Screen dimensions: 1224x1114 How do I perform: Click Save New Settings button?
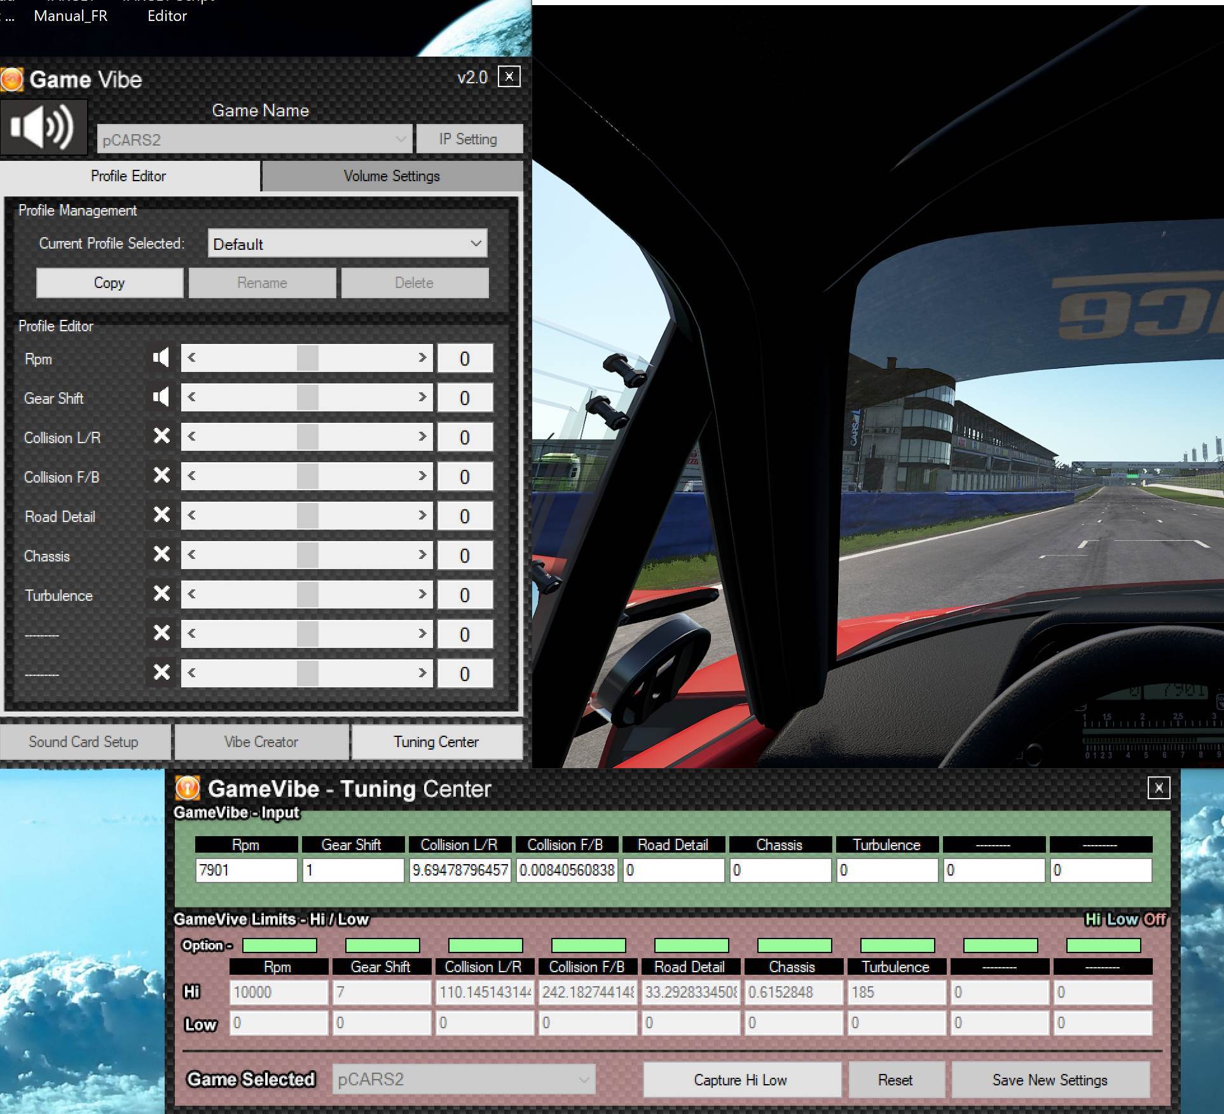tap(1050, 1080)
